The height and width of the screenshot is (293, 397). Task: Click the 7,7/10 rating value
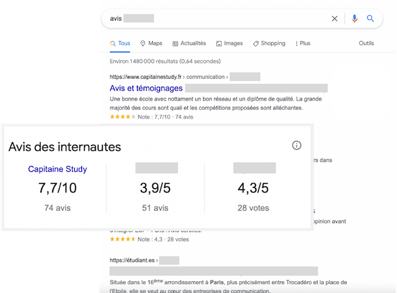pos(58,188)
